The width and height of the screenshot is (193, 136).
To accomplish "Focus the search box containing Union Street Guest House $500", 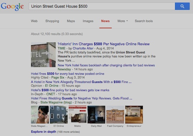I will point(102,6).
